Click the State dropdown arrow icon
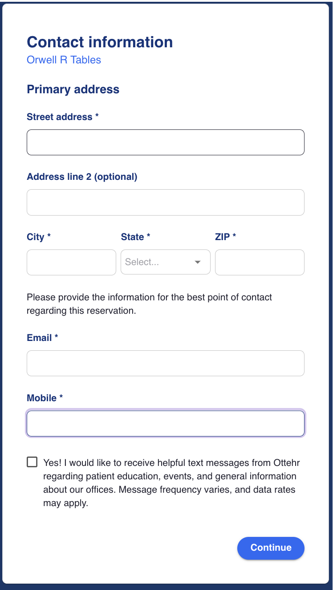 (x=198, y=262)
